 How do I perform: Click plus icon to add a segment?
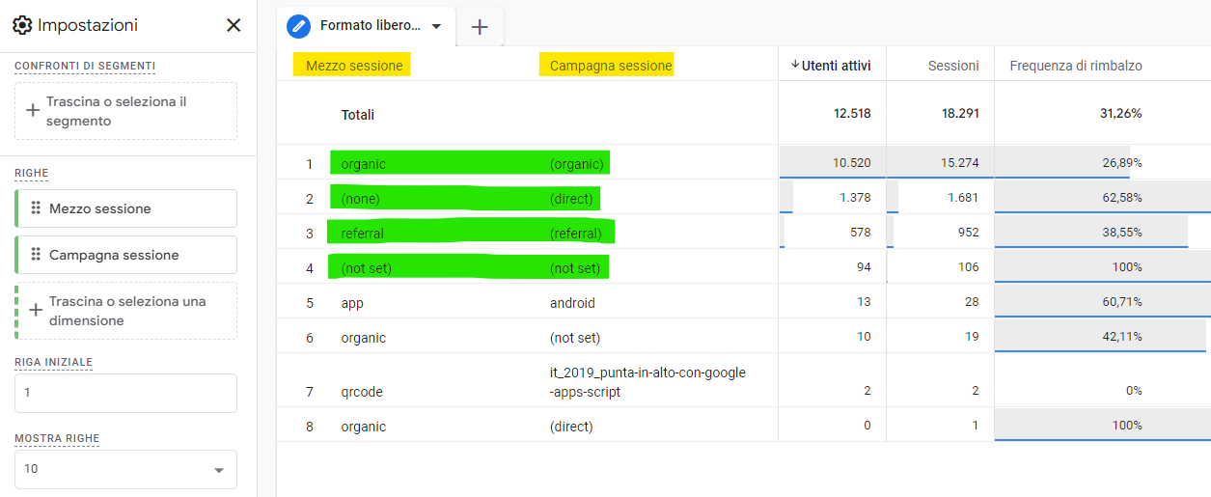coord(33,111)
